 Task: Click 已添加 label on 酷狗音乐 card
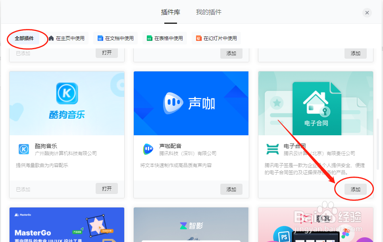click(x=23, y=190)
